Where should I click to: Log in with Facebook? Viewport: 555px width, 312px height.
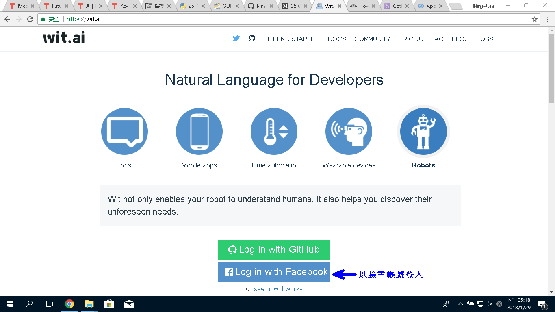pyautogui.click(x=274, y=272)
